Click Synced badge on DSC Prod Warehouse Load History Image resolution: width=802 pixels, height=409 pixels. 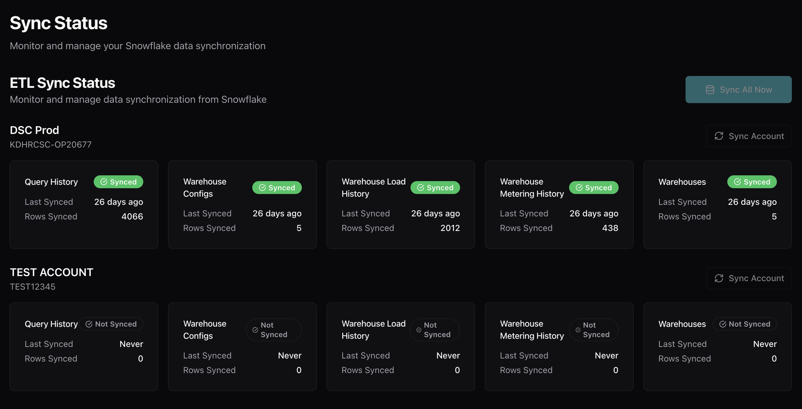click(435, 188)
